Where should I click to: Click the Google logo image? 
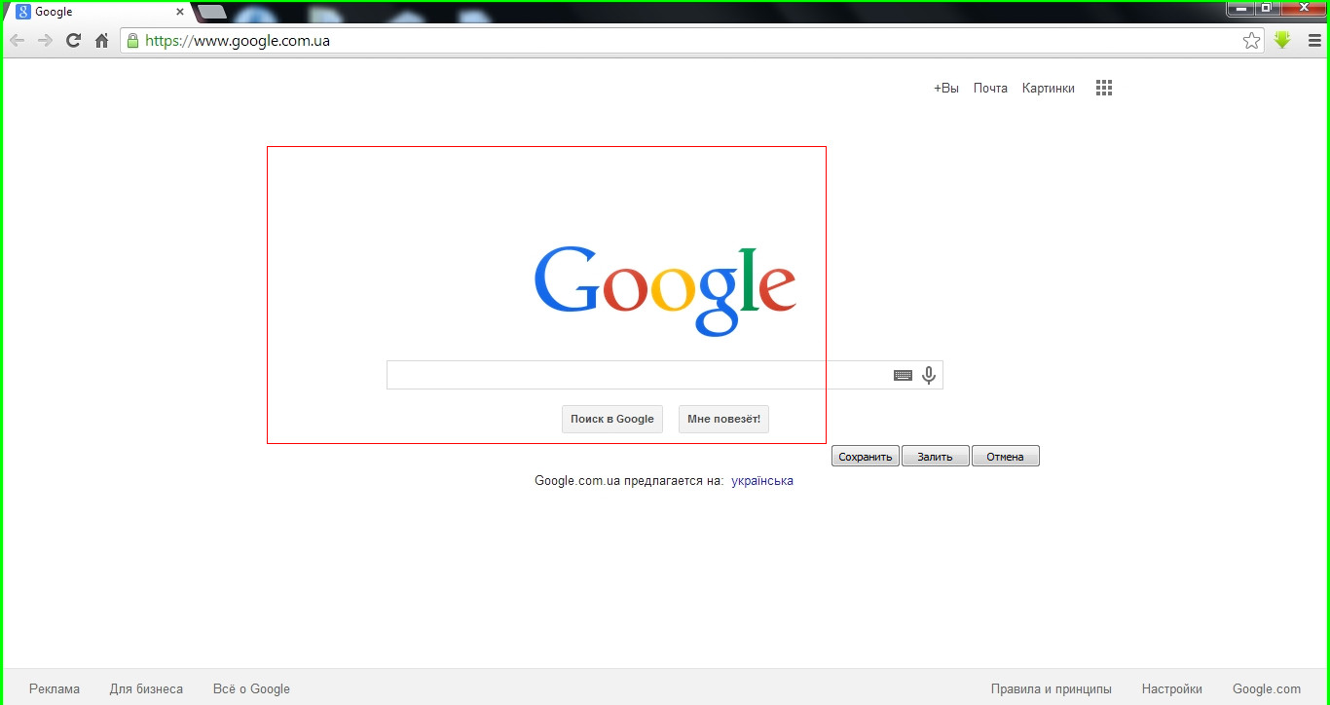tap(665, 290)
